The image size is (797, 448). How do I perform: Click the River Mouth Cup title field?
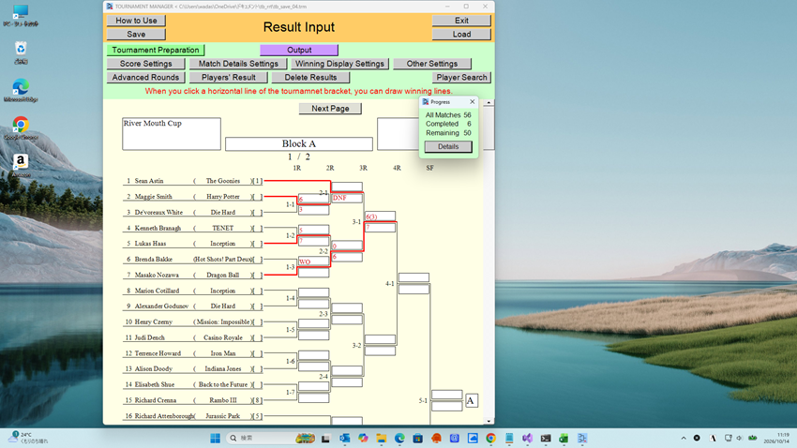point(172,134)
